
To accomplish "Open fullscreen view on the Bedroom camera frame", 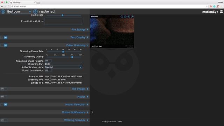I will pyautogui.click(x=122, y=16).
